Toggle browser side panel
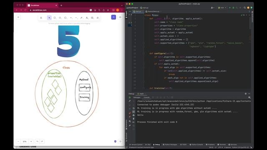 coord(113,10)
